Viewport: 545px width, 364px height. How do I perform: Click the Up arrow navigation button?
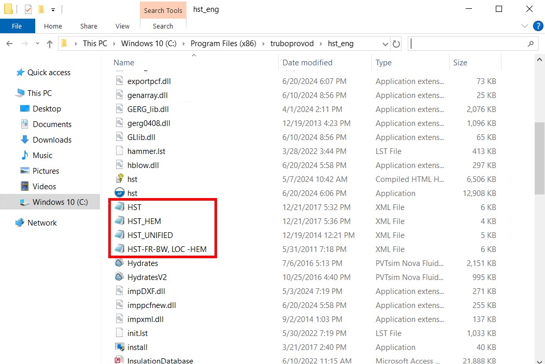pos(50,44)
